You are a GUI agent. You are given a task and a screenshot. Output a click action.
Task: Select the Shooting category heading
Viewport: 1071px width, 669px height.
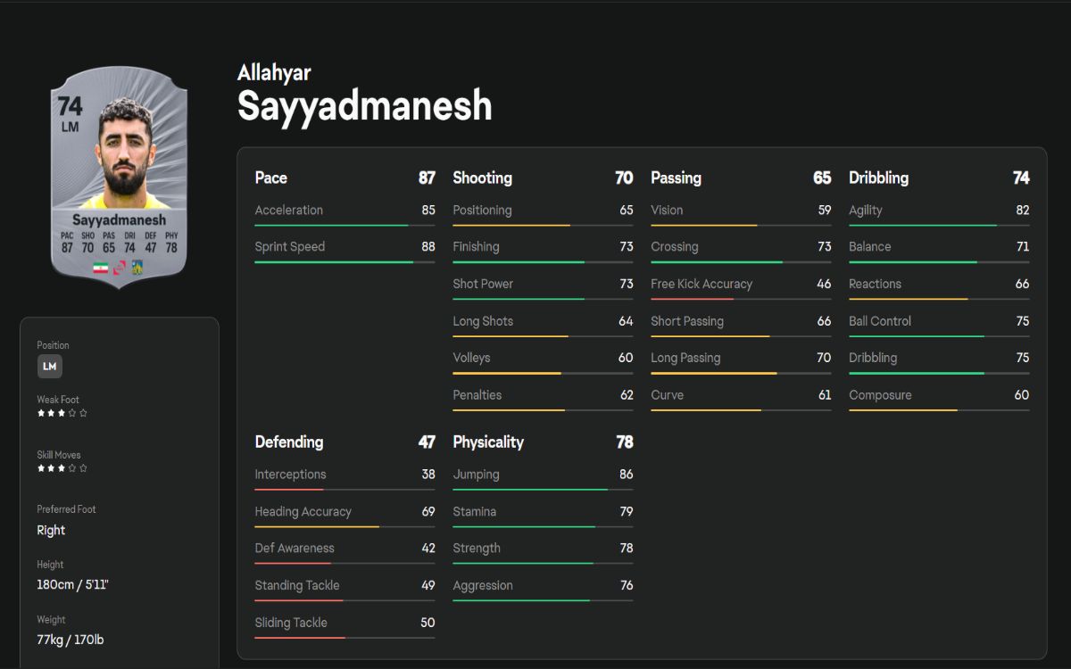point(482,178)
